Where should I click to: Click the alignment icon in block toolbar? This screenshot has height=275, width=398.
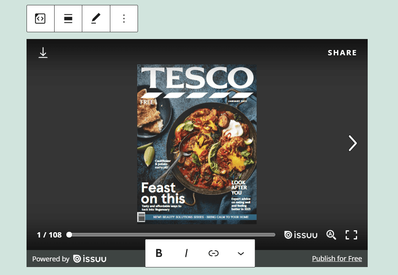point(68,18)
